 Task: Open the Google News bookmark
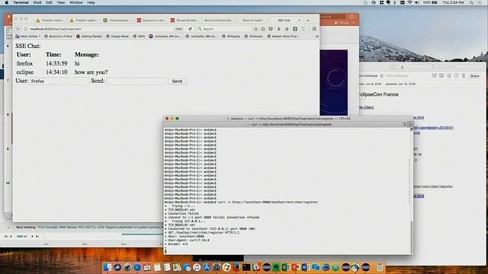click(117, 37)
